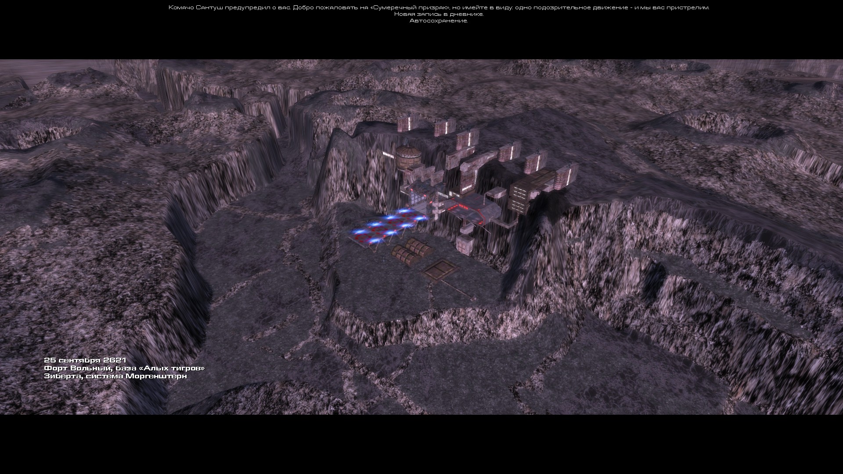Click the glass-windowed control building
Viewport: 843px width, 474px height.
(416, 197)
